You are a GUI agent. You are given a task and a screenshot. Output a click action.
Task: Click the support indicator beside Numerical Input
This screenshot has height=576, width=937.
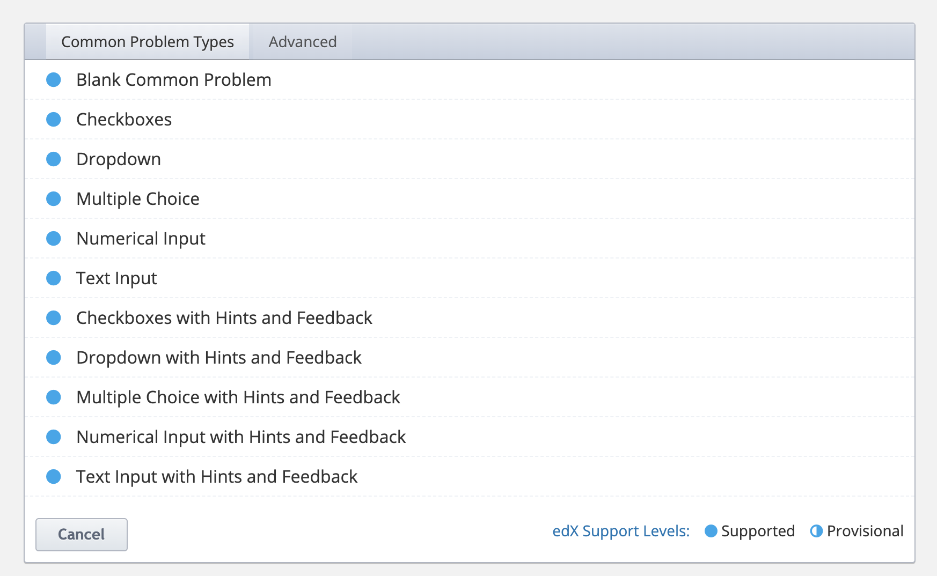[x=54, y=239]
